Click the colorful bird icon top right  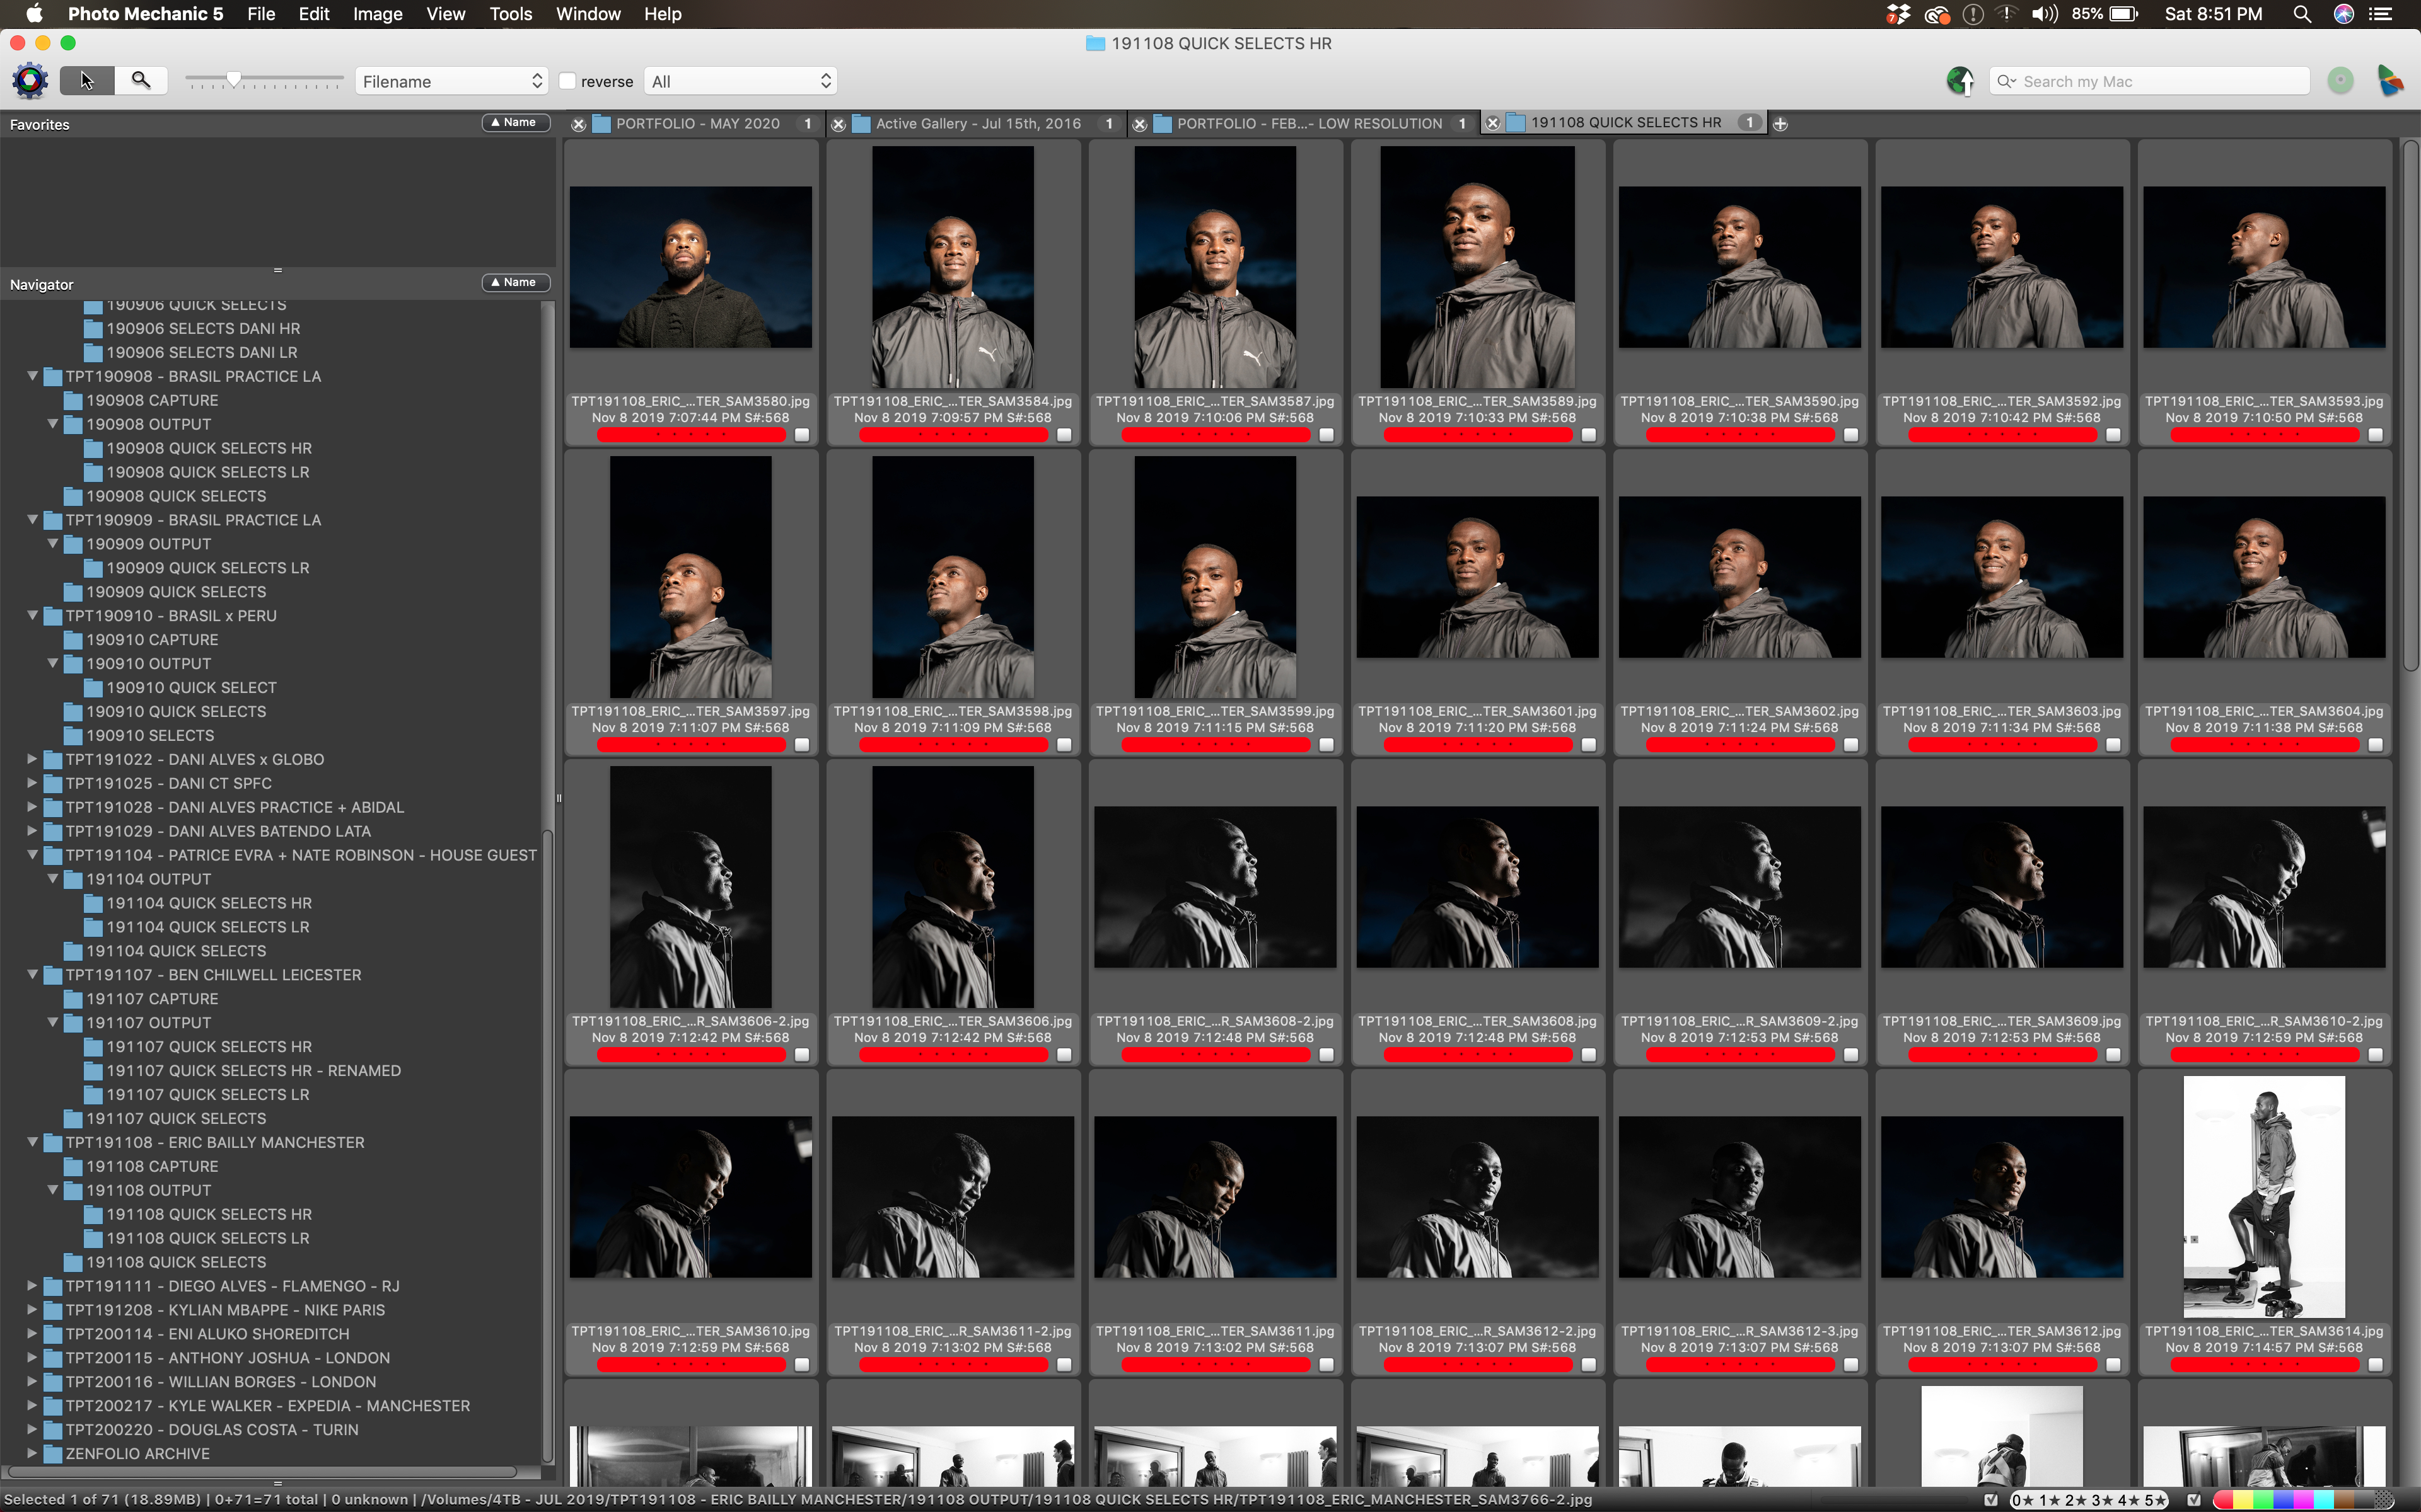coord(2390,81)
